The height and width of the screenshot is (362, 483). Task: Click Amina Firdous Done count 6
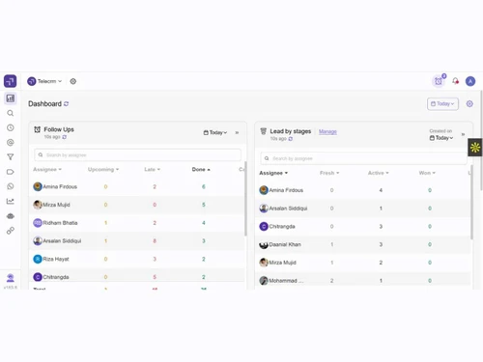pyautogui.click(x=204, y=186)
